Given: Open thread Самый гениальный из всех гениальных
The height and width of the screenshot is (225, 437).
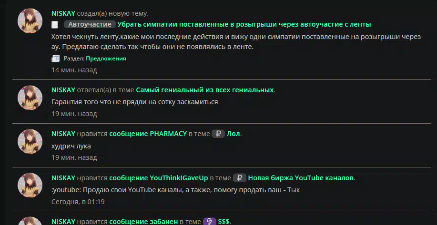Looking at the screenshot, I should click(204, 90).
